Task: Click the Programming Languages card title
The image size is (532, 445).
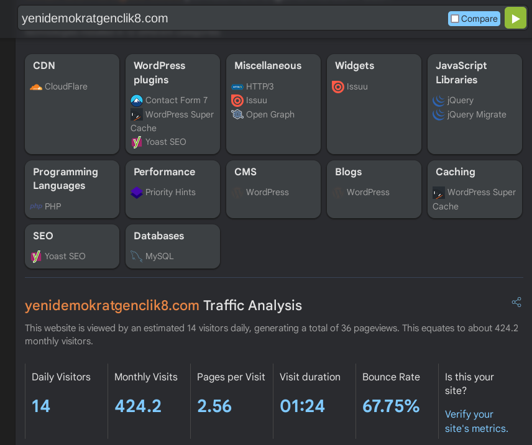Action: [65, 179]
